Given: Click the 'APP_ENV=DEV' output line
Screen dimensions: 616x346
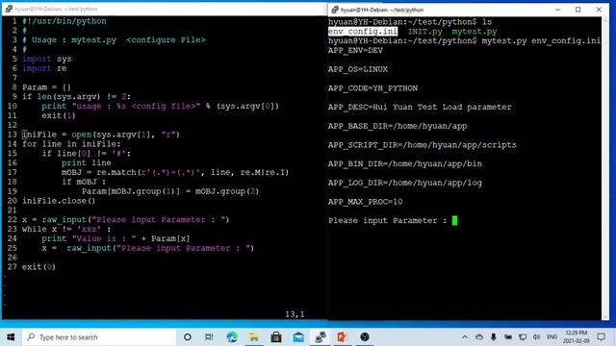Looking at the screenshot, I should pos(355,50).
